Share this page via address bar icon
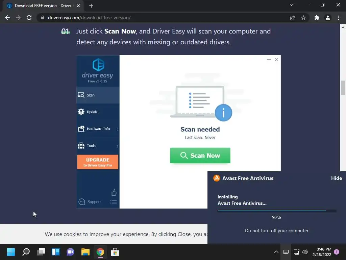 click(293, 18)
